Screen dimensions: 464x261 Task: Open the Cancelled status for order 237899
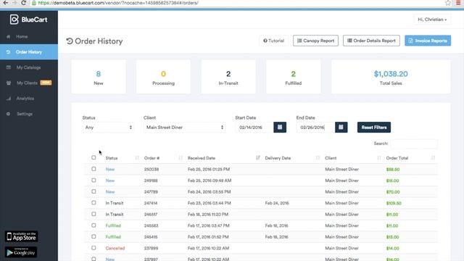(x=115, y=248)
